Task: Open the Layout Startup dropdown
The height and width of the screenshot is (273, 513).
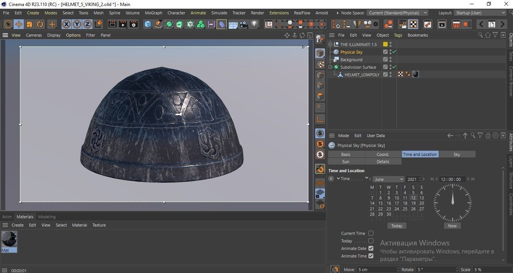Action: (480, 13)
